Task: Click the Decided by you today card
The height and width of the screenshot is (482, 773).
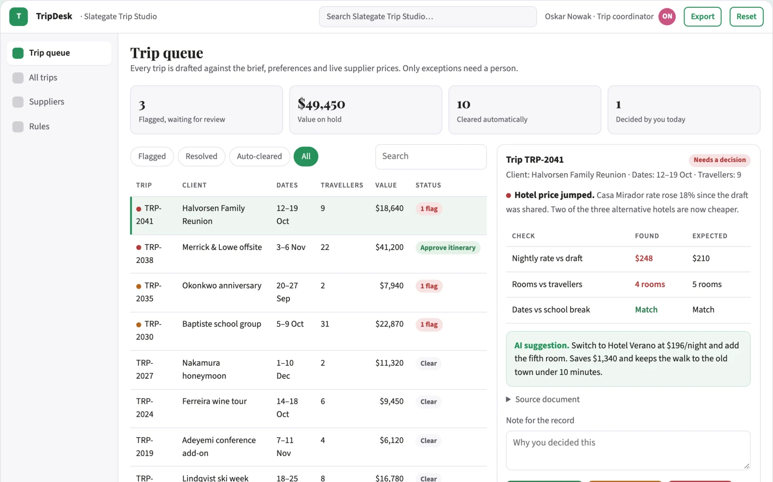Action: [x=684, y=110]
